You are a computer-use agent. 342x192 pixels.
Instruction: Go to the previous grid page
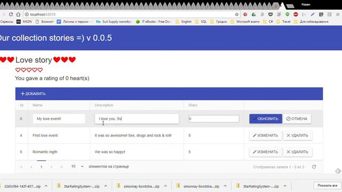(x=31, y=167)
